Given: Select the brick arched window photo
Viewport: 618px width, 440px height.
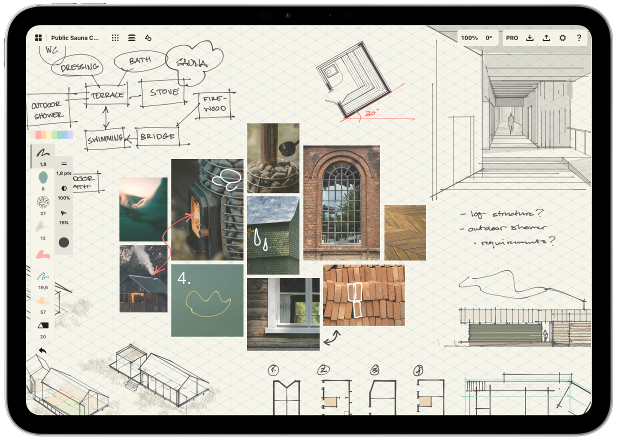Looking at the screenshot, I should tap(341, 202).
